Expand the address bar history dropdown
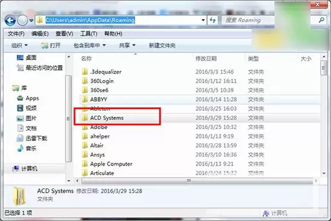 [203, 20]
